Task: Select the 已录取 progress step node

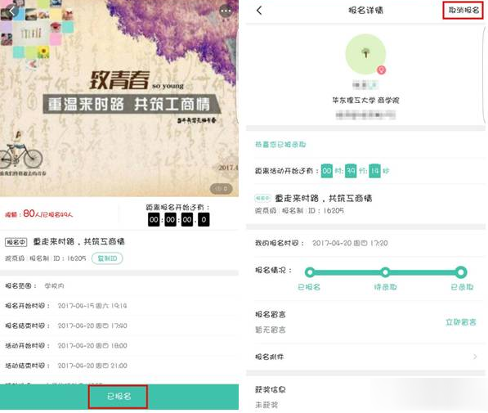Action: pos(461,272)
